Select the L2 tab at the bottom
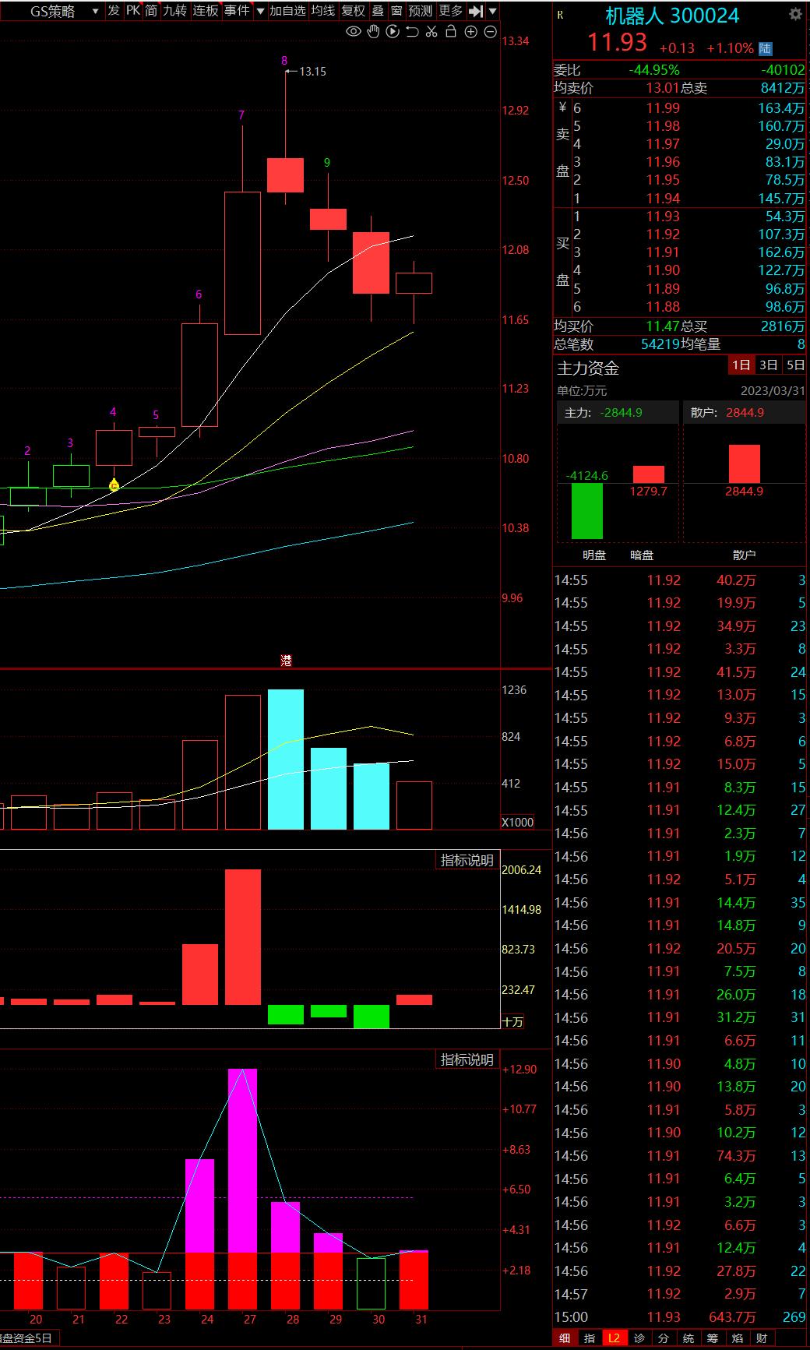 click(x=614, y=1338)
